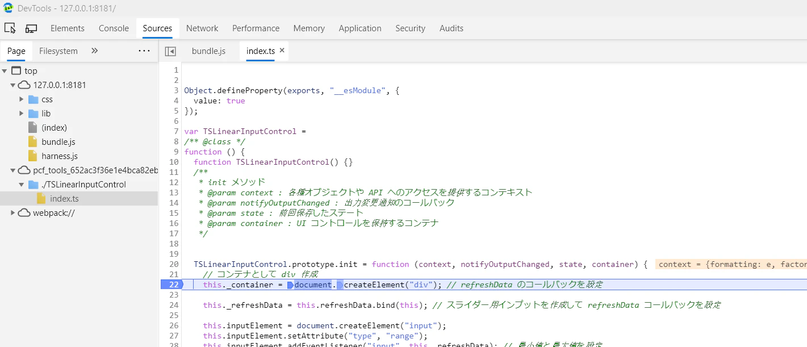Collapse the top tree node
This screenshot has width=807, height=347.
[5, 71]
